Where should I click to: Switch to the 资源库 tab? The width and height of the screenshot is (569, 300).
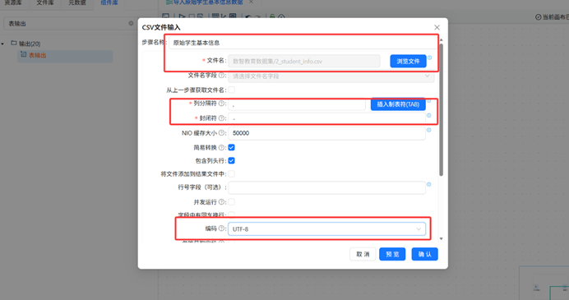13,2
